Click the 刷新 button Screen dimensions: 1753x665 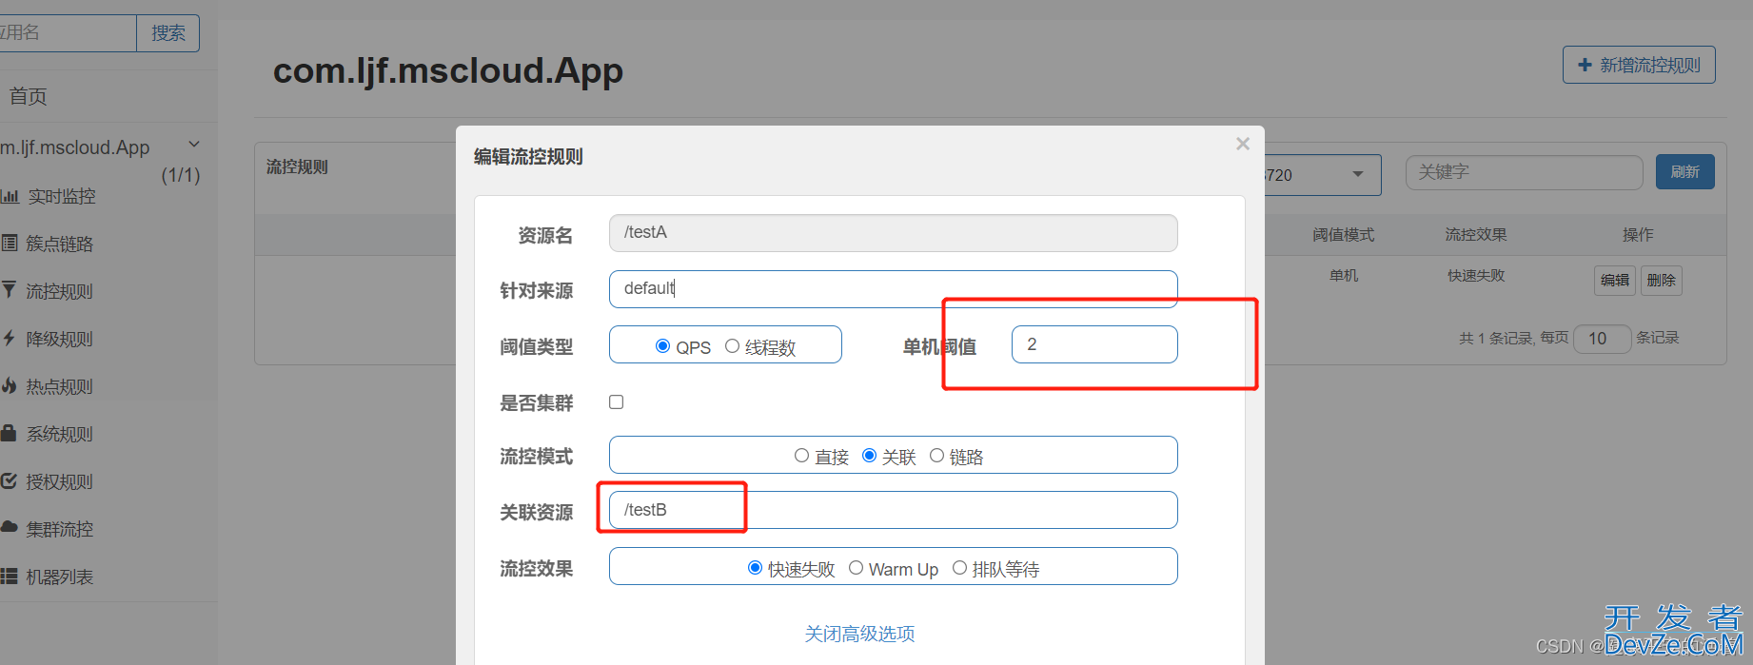click(1684, 172)
